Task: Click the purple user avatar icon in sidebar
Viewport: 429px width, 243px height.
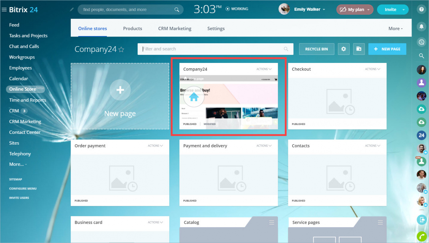Action: (421, 82)
